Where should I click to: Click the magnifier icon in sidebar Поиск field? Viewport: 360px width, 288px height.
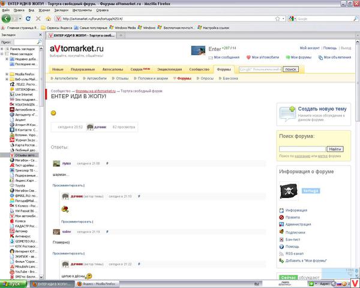tap(39, 42)
